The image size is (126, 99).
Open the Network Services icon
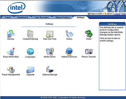pos(69,52)
